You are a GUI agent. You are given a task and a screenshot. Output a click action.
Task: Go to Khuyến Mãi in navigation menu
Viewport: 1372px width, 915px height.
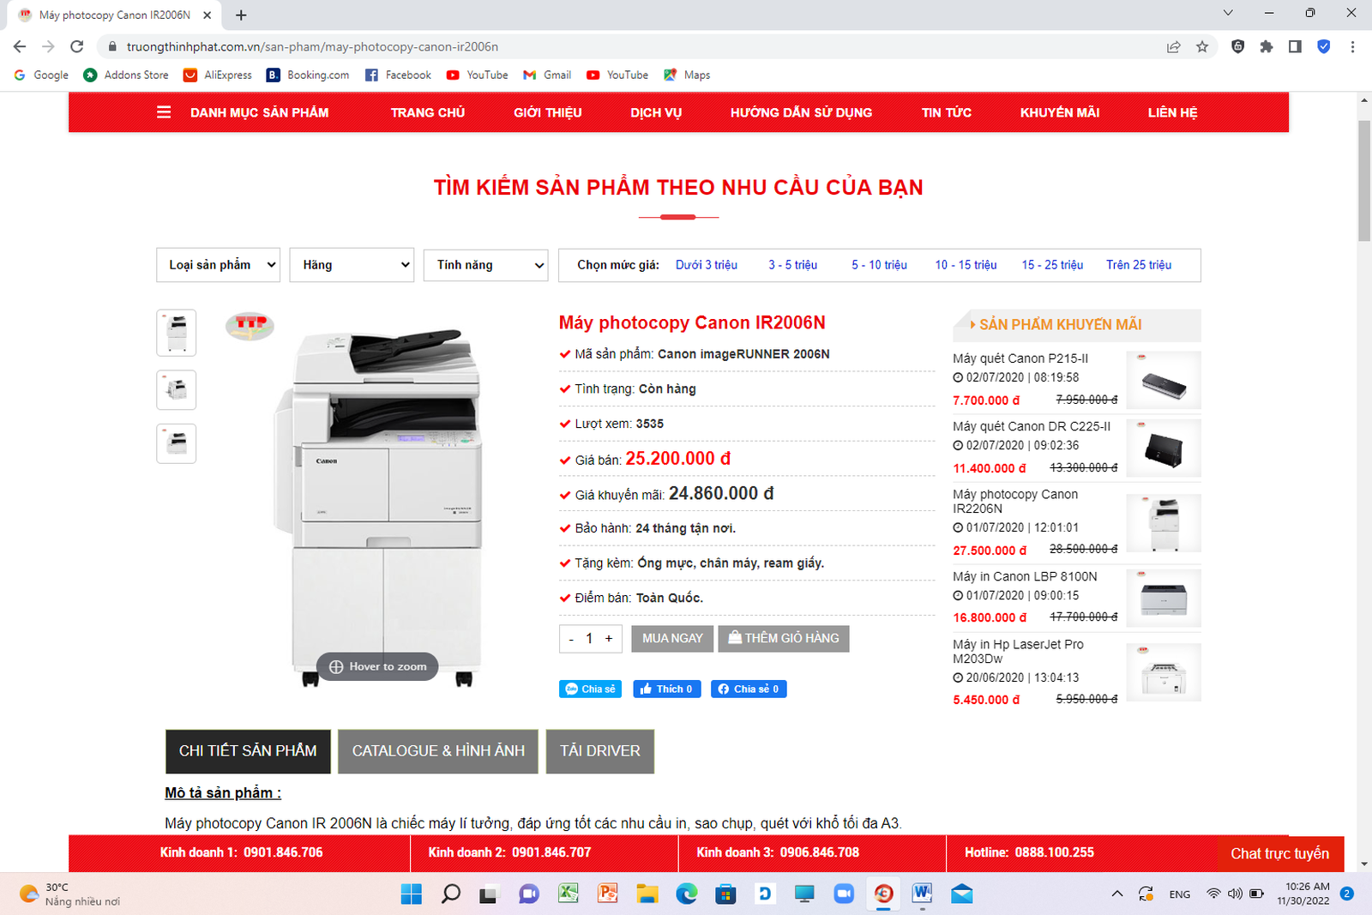1059,112
